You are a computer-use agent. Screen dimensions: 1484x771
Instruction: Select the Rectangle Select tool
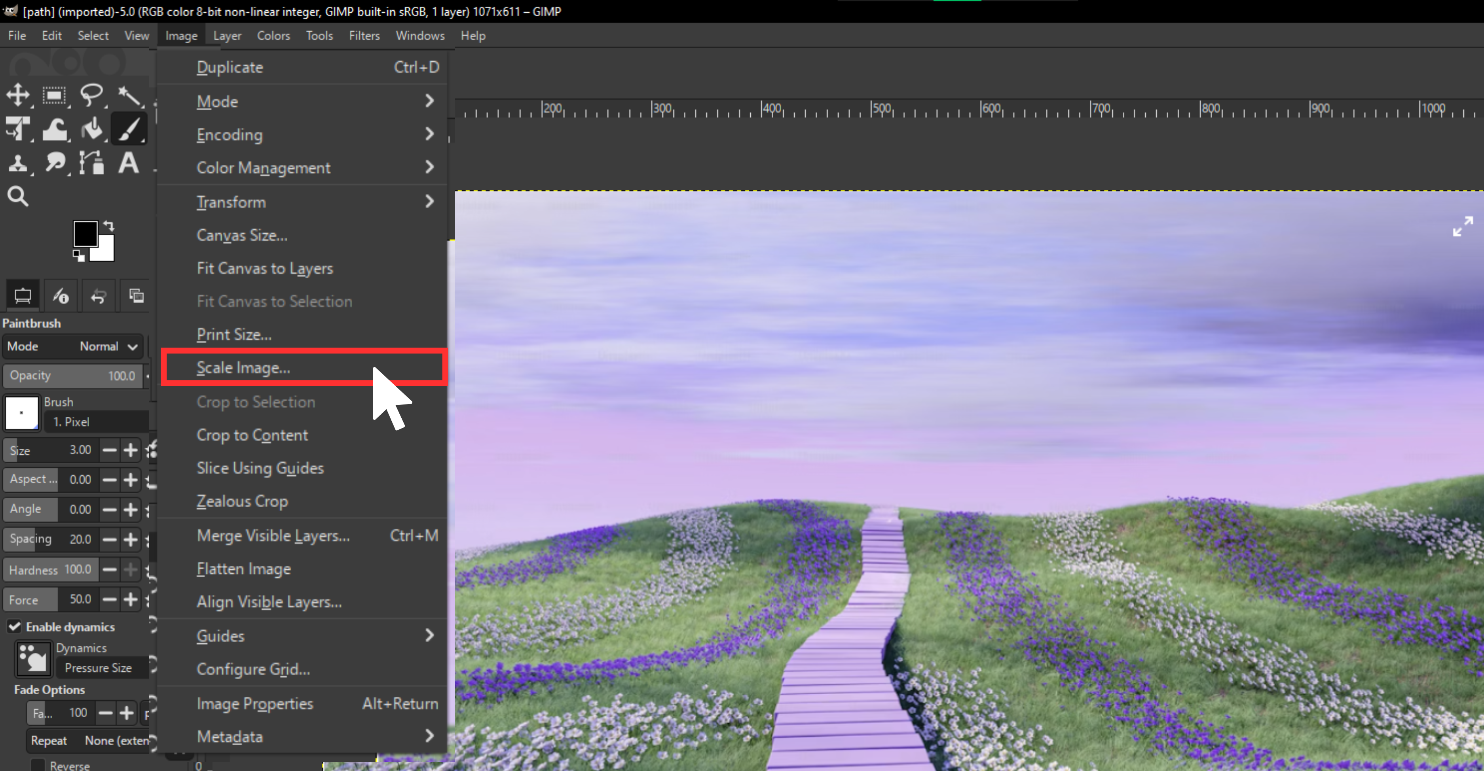coord(54,95)
